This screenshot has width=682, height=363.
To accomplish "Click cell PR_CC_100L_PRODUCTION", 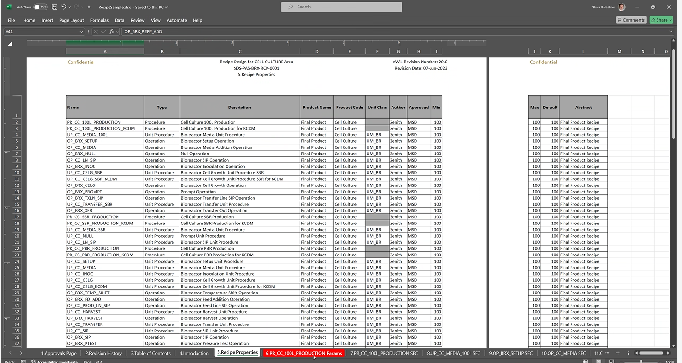I will tap(105, 122).
